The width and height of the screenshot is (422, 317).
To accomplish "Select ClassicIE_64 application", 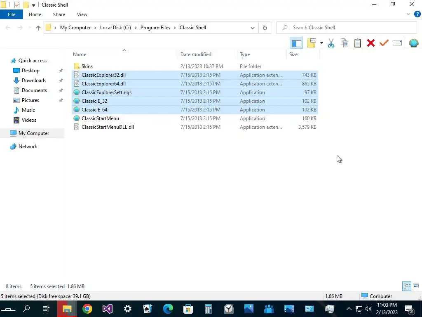I will pyautogui.click(x=195, y=110).
